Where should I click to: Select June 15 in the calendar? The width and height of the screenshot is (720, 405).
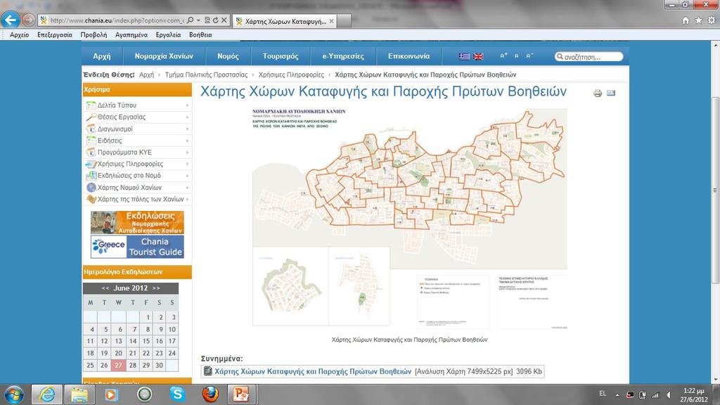coord(146,341)
